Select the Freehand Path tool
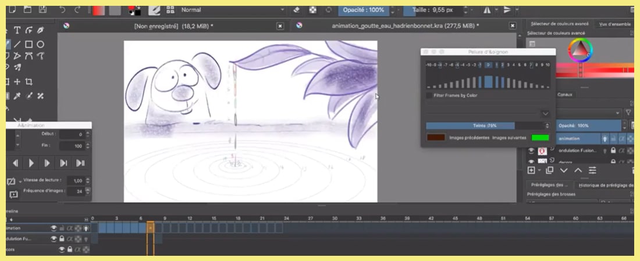The image size is (640, 261). tap(40, 56)
